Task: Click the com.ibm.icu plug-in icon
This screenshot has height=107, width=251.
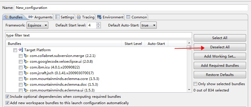Action: pos(26,67)
